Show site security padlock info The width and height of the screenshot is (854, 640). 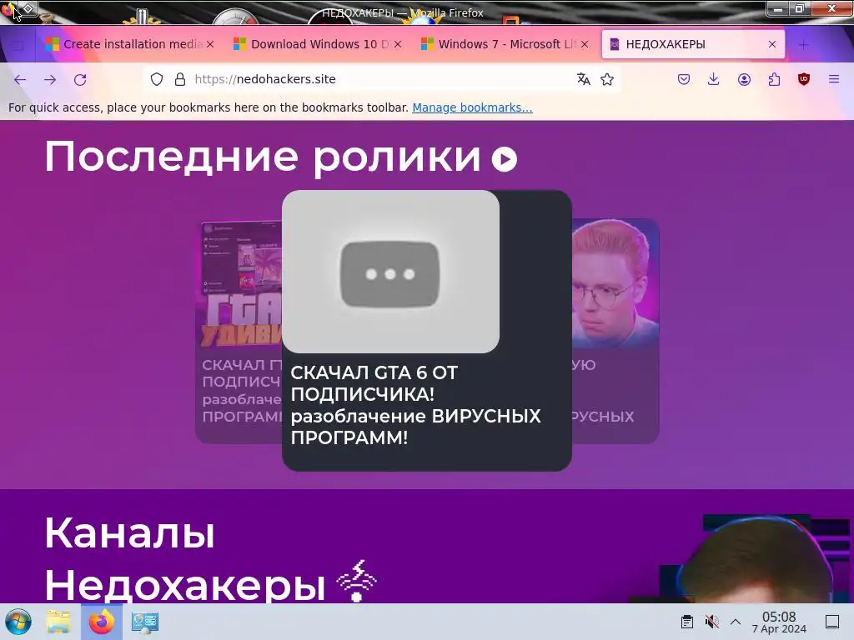(180, 79)
